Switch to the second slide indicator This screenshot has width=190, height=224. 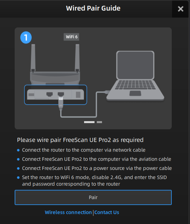[99, 122]
